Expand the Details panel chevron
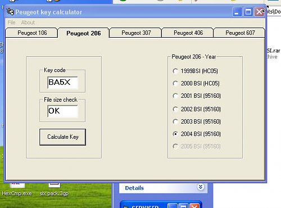 click(x=201, y=187)
